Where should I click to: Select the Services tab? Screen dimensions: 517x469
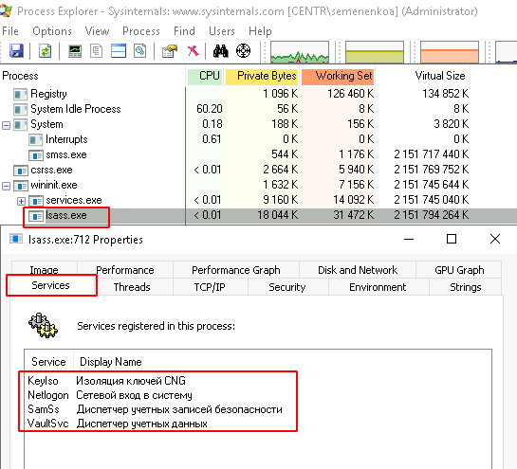point(51,285)
